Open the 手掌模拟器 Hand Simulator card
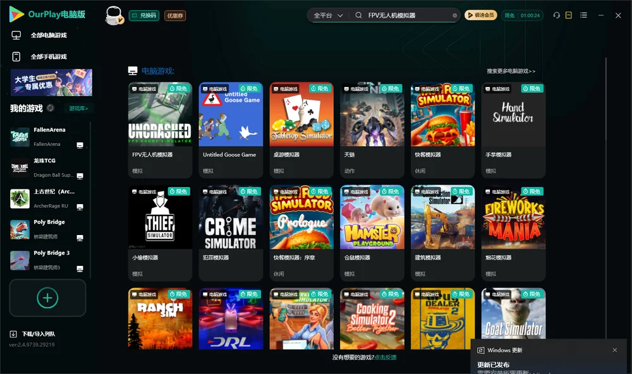Viewport: 632px width, 374px height. click(x=513, y=130)
